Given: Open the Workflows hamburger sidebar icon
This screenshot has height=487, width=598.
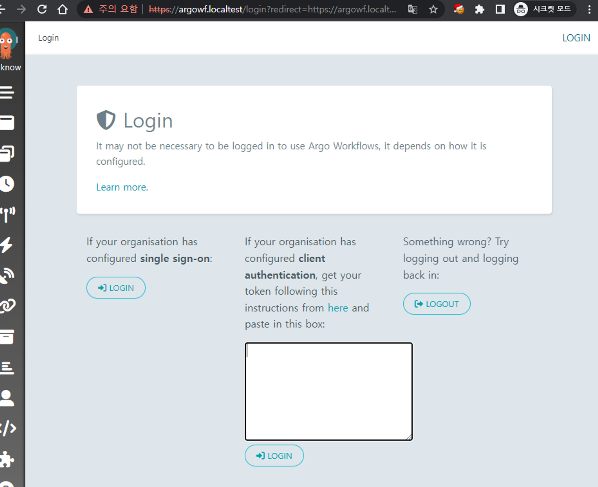Looking at the screenshot, I should pos(7,92).
